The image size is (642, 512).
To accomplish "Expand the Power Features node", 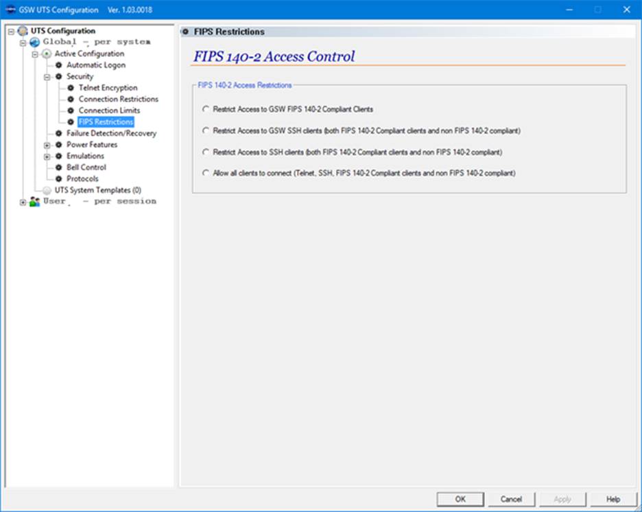I will [47, 145].
